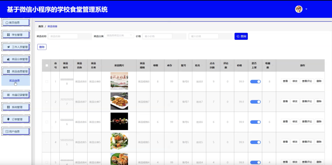Expand 订单管理 sidebar menu
This screenshot has width=332, height=165.
16,119
